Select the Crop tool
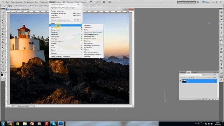This screenshot has height=126, width=224. [x=2, y=23]
